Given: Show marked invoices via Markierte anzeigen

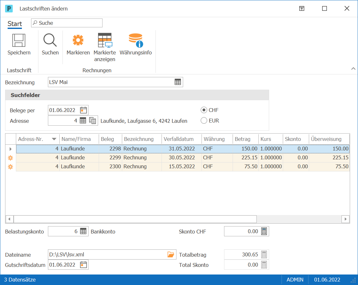Looking at the screenshot, I should coord(105,40).
